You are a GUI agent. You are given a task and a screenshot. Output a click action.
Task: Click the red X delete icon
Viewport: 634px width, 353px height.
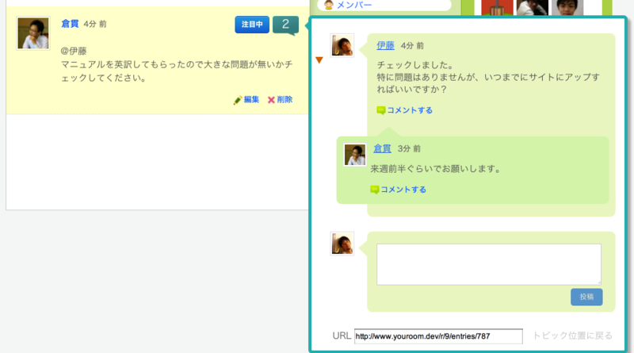tap(271, 100)
